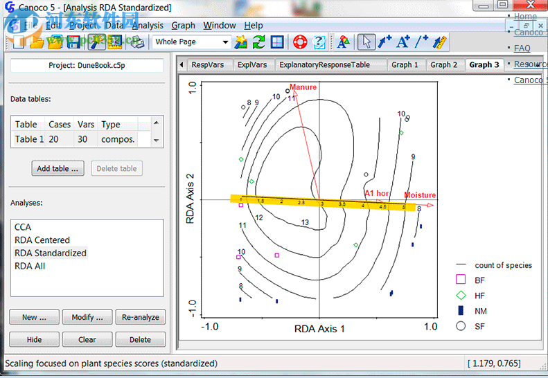Switch to the Graph 1 tab

point(405,65)
